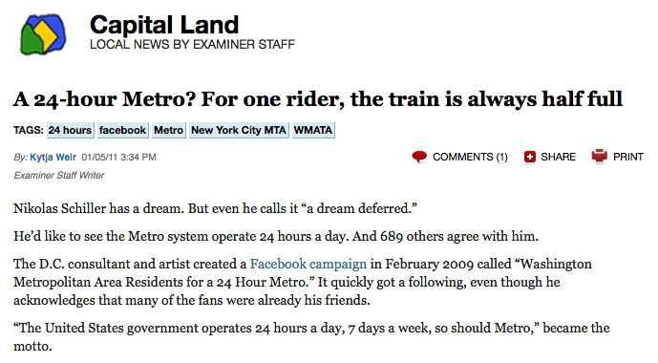Open the "New York City MTA" tag
Viewport: 658px width, 363px height.
coord(239,130)
